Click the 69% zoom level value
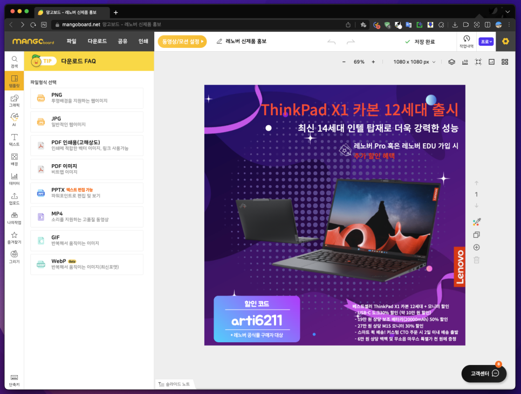Screen dimensions: 521x394 [x=359, y=62]
